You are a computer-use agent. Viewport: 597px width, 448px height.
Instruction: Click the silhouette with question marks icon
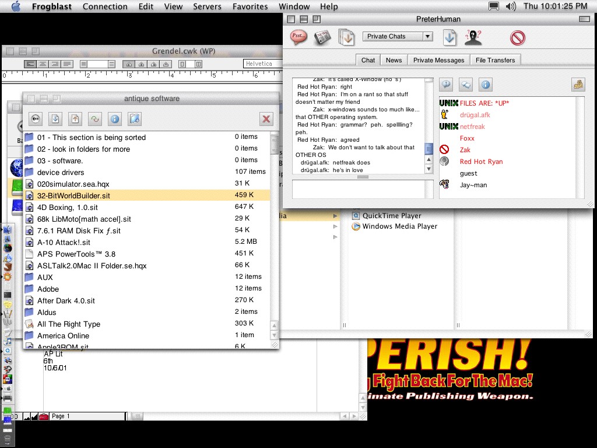point(473,37)
